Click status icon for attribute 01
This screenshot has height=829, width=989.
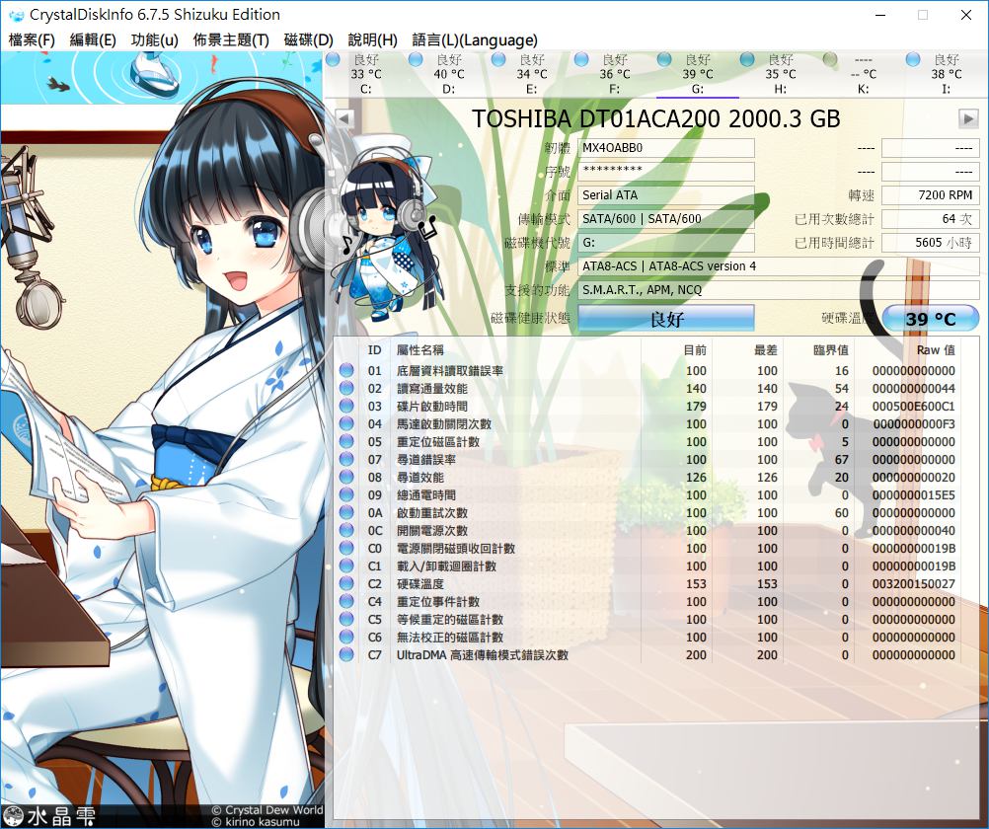pyautogui.click(x=346, y=371)
